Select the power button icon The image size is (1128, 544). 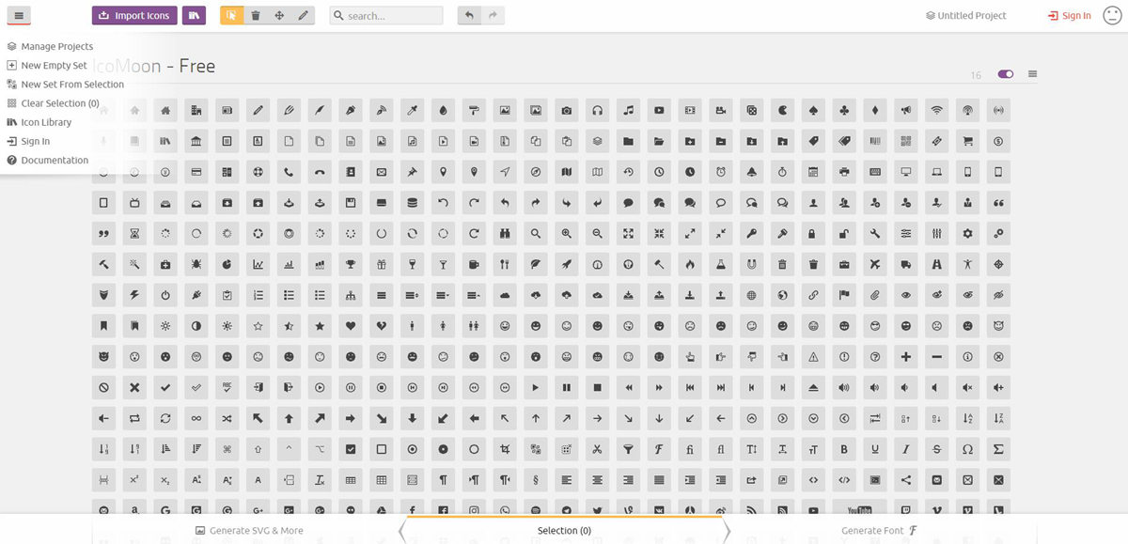[165, 295]
